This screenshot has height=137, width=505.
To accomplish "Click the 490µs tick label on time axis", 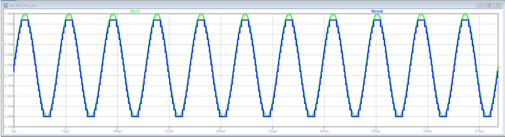I will coord(376,131).
